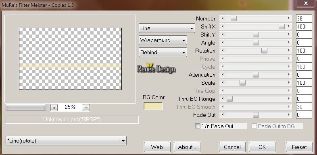Click the Shift X slider left arrow
The width and height of the screenshot is (317, 155).
pyautogui.click(x=223, y=27)
